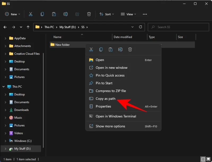Click the Delete trash icon in the top toolbar
This screenshot has width=212, height=162.
pos(89,14)
